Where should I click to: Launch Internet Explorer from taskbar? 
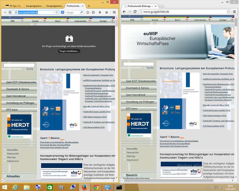tap(15, 187)
